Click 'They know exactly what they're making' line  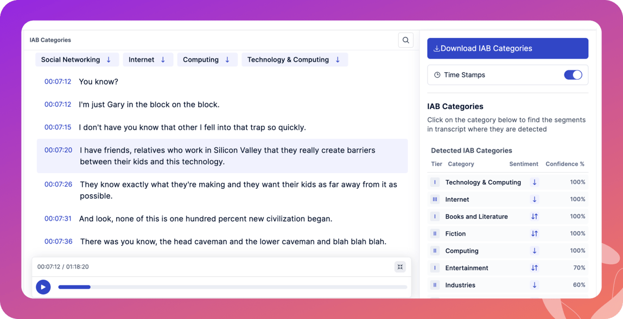(238, 190)
